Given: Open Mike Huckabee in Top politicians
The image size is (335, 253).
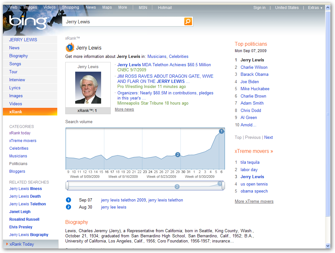Looking at the screenshot, I should coord(255,89).
